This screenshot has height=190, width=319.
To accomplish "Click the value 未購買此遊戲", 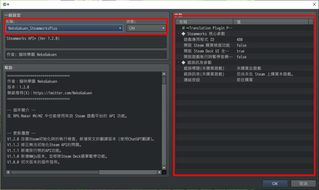I will click(x=249, y=68).
